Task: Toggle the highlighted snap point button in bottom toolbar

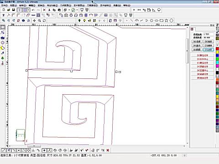Action: coord(44,150)
